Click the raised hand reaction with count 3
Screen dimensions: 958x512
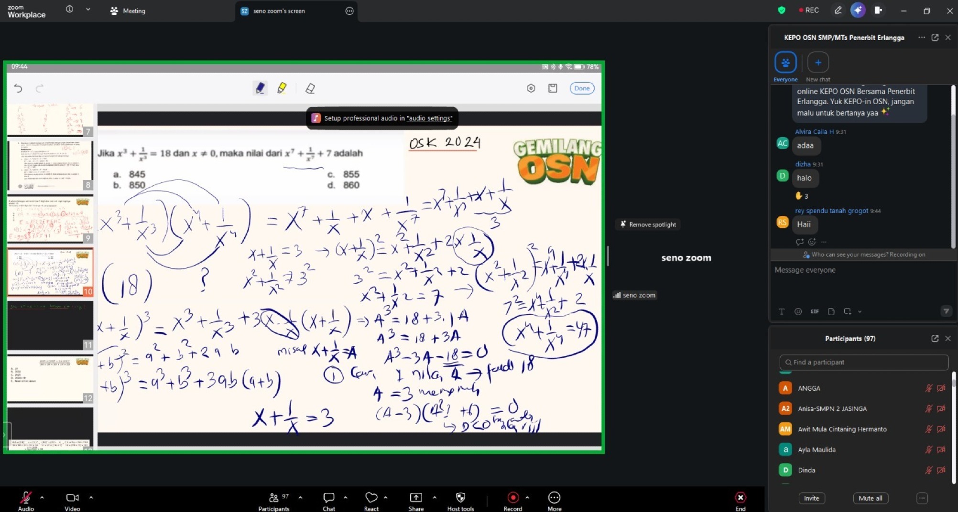point(802,196)
